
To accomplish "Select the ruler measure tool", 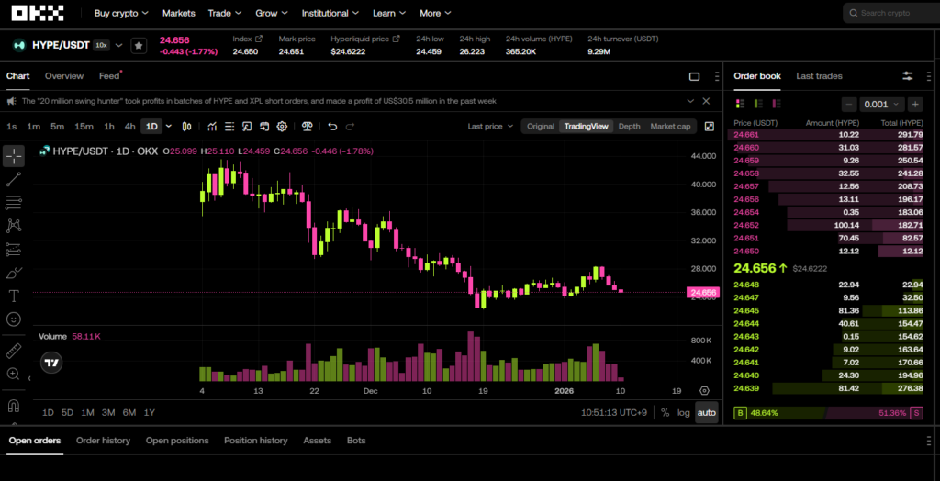I will [x=14, y=351].
